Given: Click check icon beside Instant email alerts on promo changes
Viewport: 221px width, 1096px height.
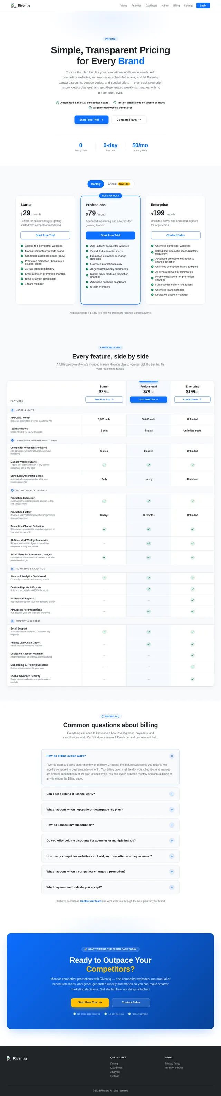Looking at the screenshot, I should pyautogui.click(x=115, y=103).
